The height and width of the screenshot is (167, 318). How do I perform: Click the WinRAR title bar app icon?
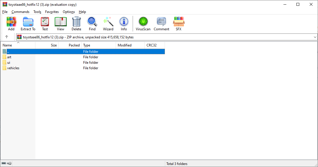5,4
